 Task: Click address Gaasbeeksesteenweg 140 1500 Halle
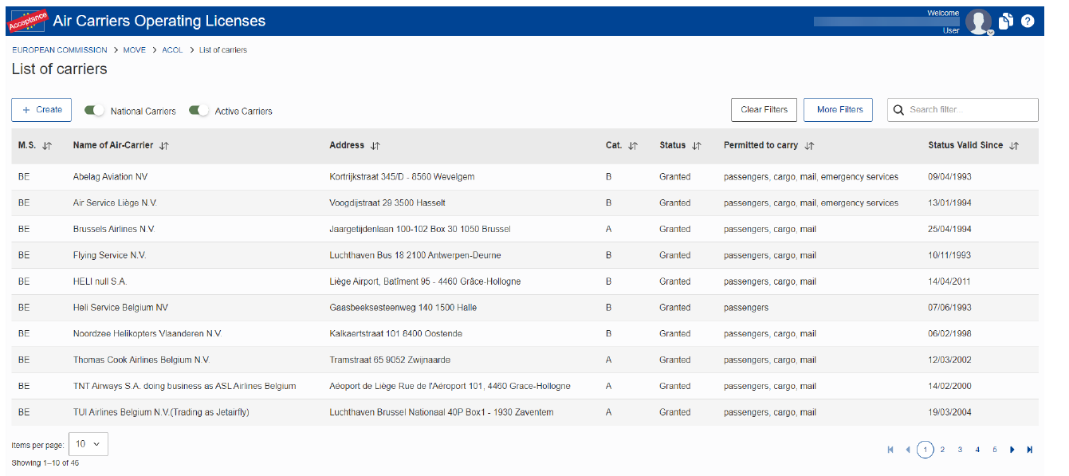pos(403,308)
